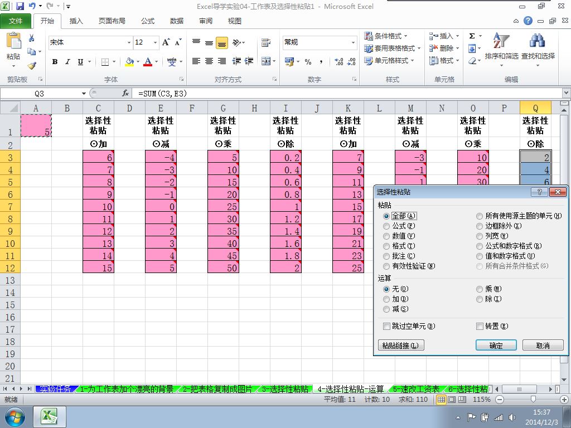
Task: Align text left in cell
Action: coord(196,61)
